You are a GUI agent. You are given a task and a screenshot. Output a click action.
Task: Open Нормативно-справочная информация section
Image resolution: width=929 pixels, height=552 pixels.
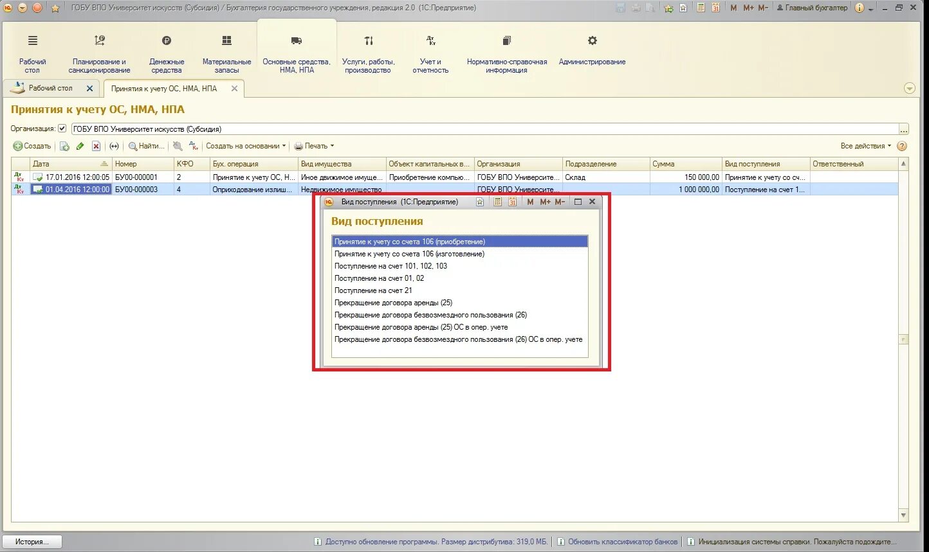coord(507,54)
